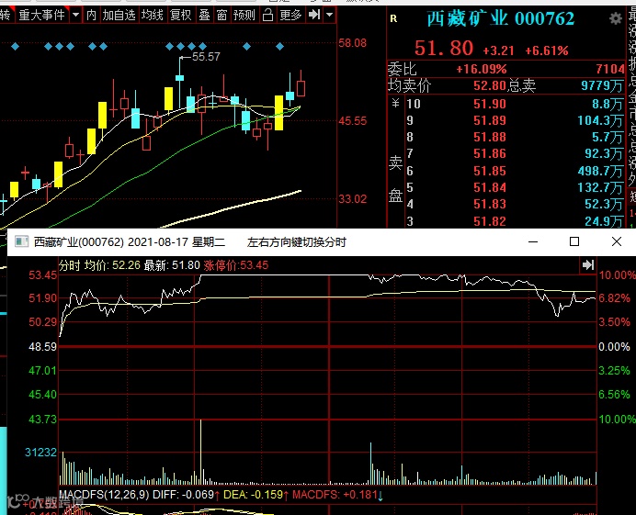Toggle the 叠 overlay option

(204, 16)
